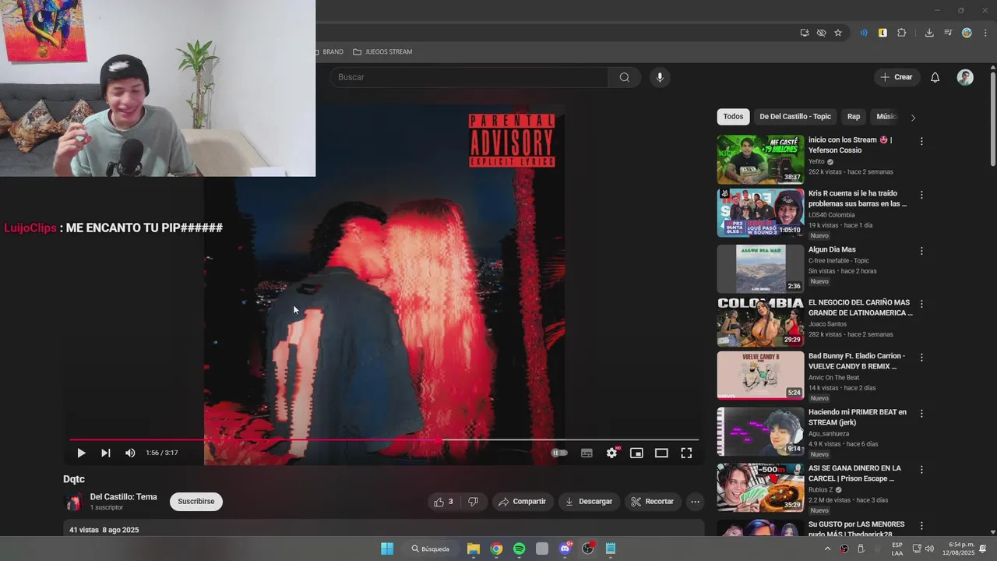Open Haciendo mi PRIMER BEAT title
Image resolution: width=997 pixels, height=561 pixels.
click(858, 417)
